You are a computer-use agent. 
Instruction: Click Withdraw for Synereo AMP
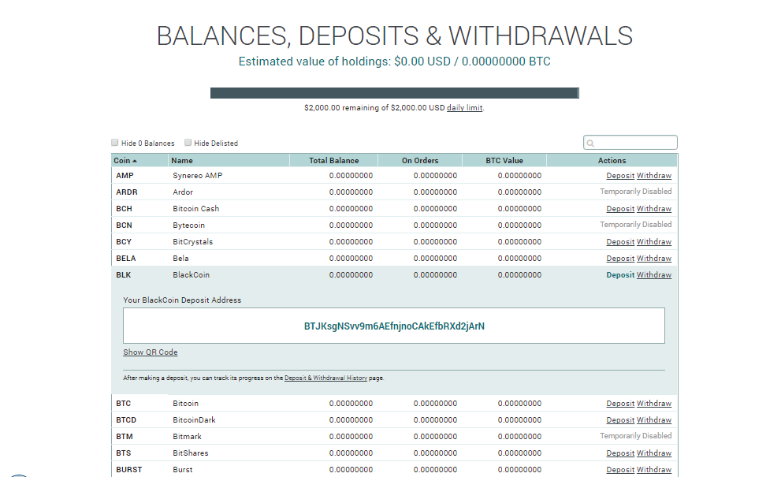(x=654, y=176)
